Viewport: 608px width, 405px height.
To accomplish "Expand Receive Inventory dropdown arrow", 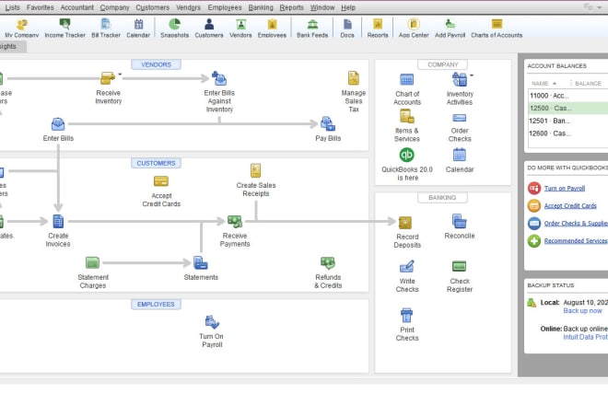I will (x=120, y=74).
